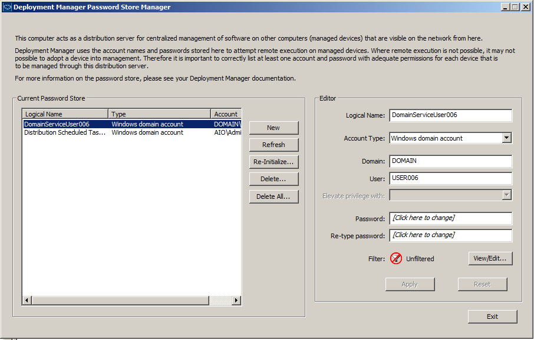Select the DomainServiceUser006 list entry
Viewport: 534px width, 340px height.
(x=65, y=124)
